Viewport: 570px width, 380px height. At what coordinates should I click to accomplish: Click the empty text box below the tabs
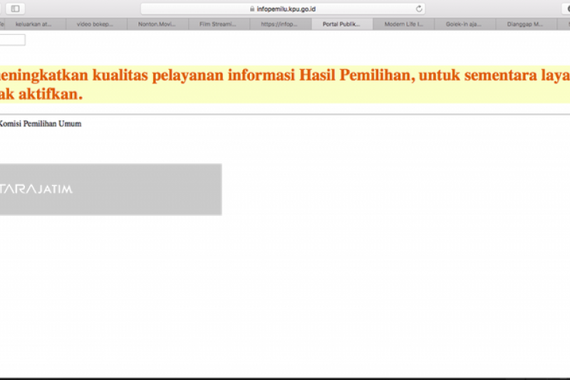pyautogui.click(x=12, y=40)
